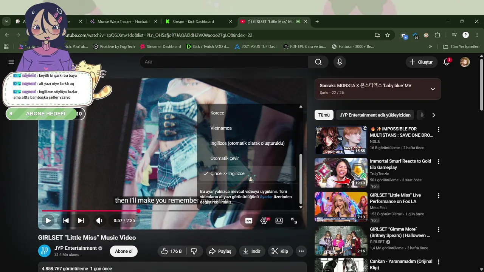
Task: Open the YouTube account avatar menu
Action: click(x=465, y=62)
